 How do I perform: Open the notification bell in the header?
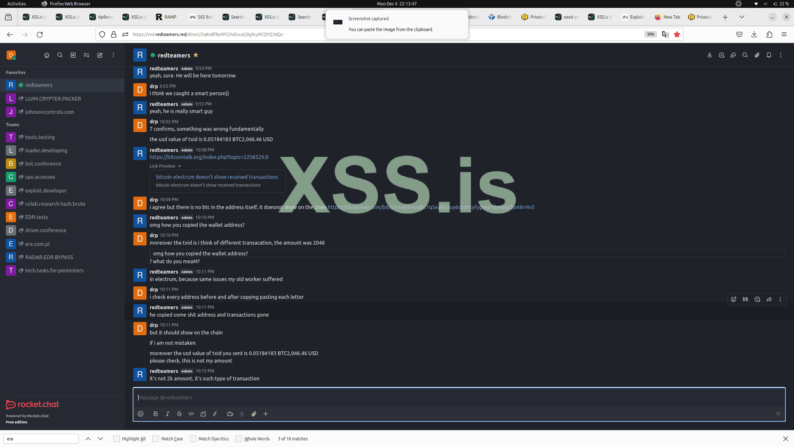click(769, 55)
